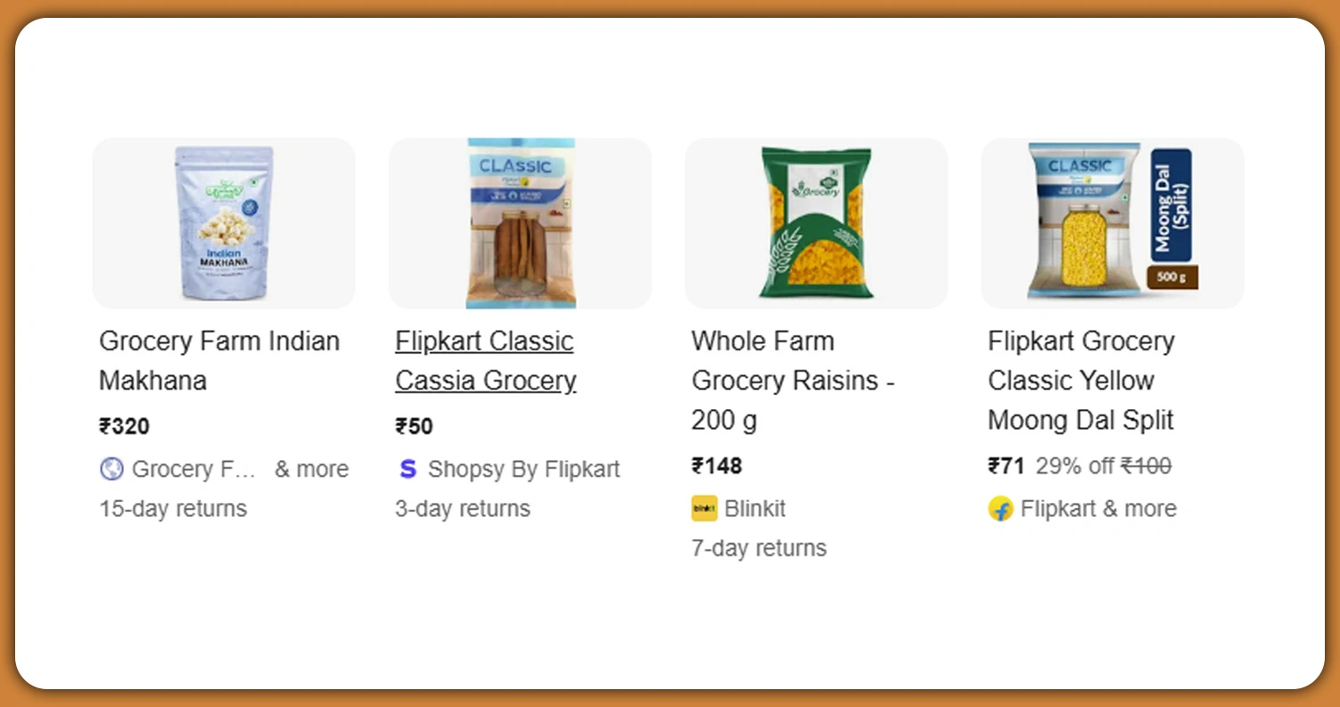Click the 15-day returns label

tap(172, 508)
